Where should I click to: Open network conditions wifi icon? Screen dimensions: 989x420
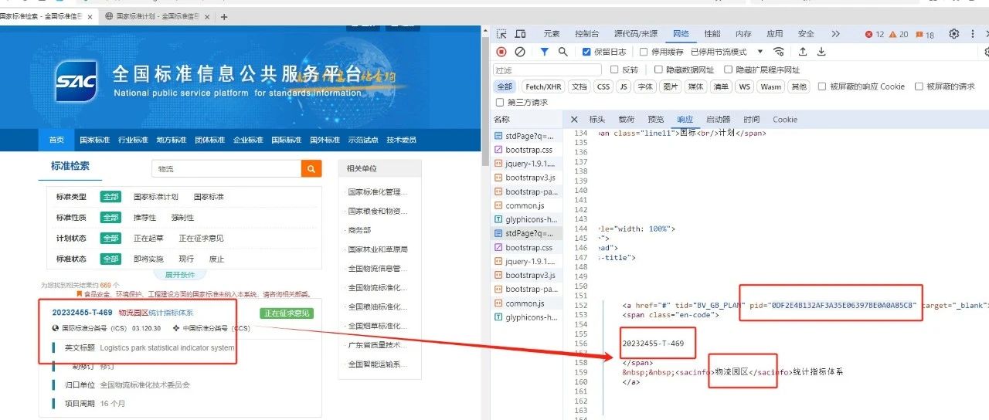[x=778, y=52]
